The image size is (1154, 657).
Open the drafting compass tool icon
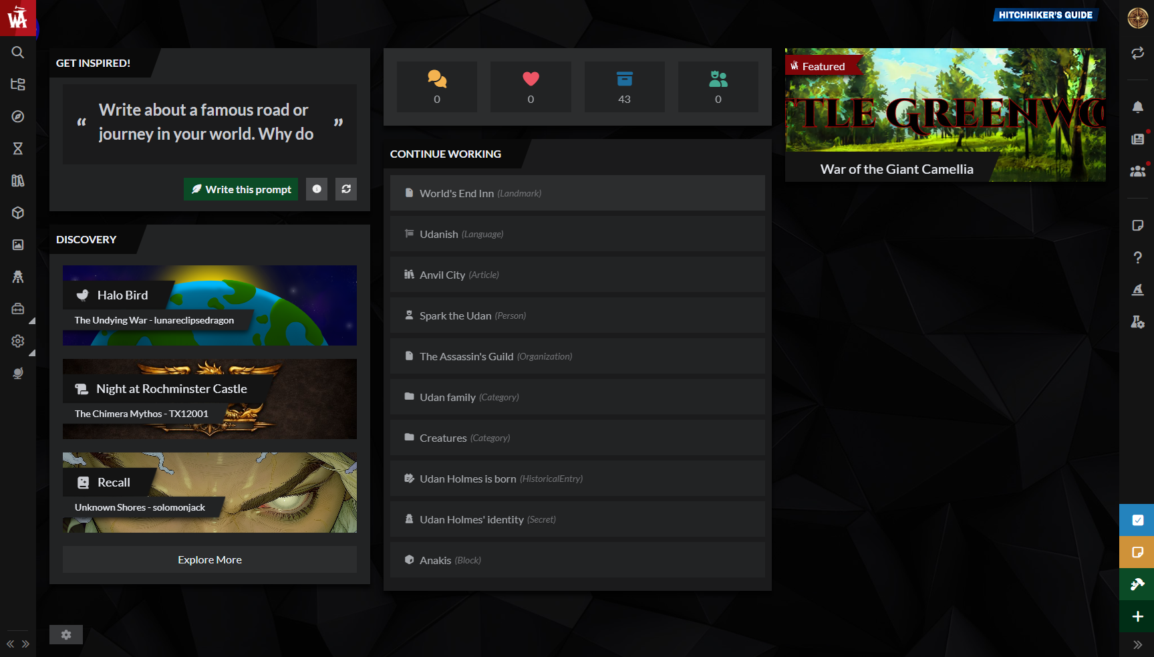click(1138, 289)
